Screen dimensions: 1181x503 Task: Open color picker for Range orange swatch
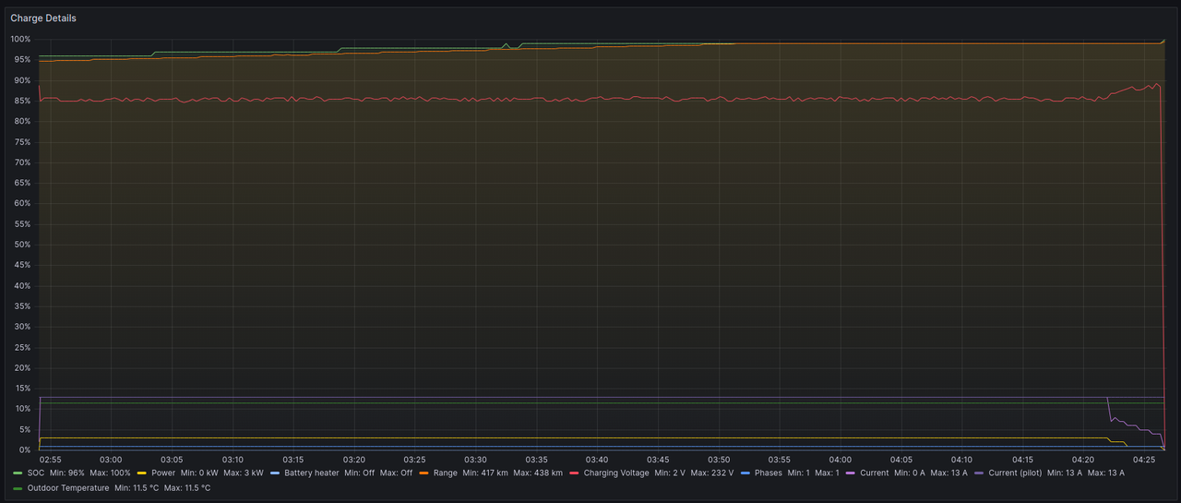pos(423,473)
